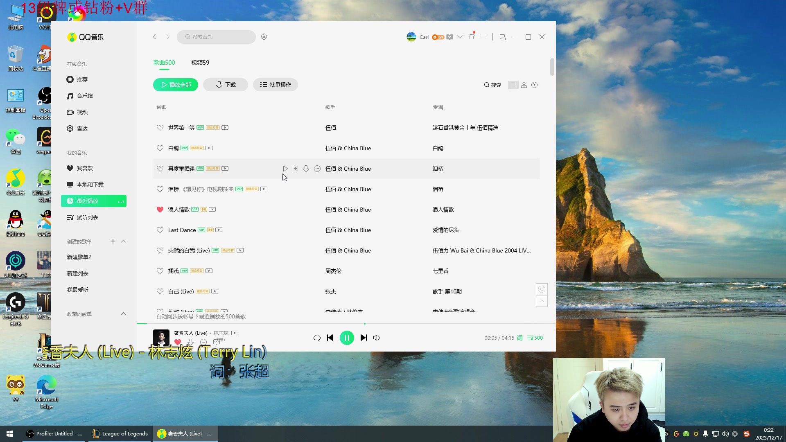Click the playback progress bar
This screenshot has height=442, width=786.
[346, 324]
